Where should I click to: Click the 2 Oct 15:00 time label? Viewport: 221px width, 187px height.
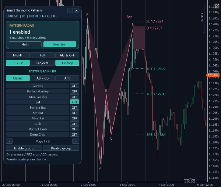click(88, 185)
